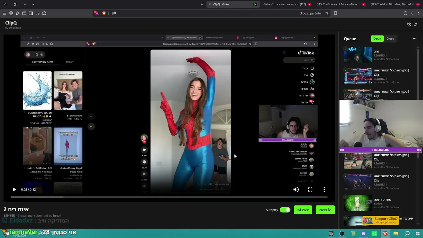
Task: Open Epic Games from the taskbar
Action: [331, 234]
